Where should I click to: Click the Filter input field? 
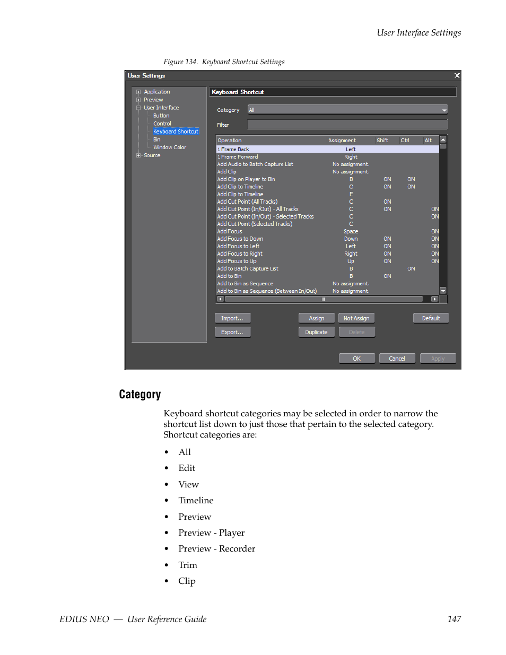click(x=347, y=125)
